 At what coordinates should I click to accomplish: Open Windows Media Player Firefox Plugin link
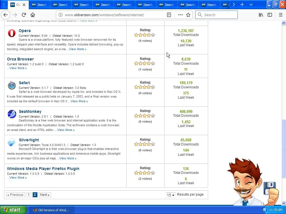point(43,169)
